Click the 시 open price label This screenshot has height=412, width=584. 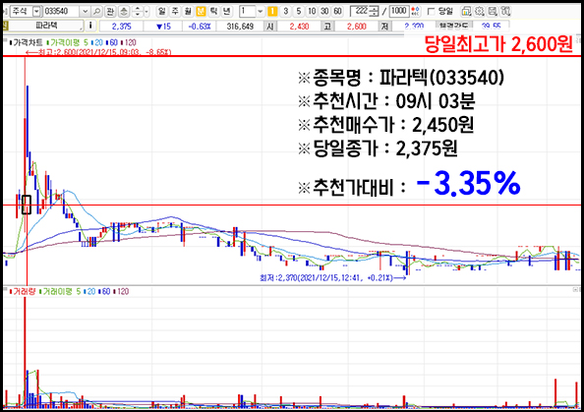click(x=270, y=27)
